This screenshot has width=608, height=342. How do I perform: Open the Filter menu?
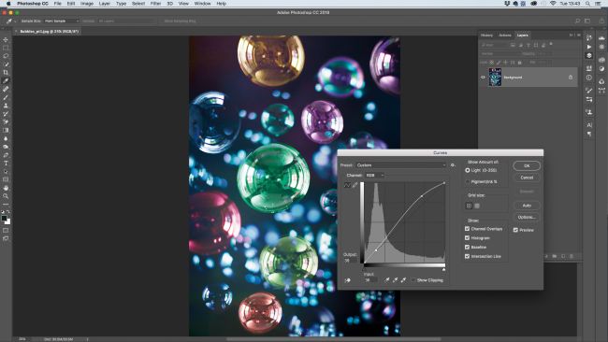click(x=155, y=4)
